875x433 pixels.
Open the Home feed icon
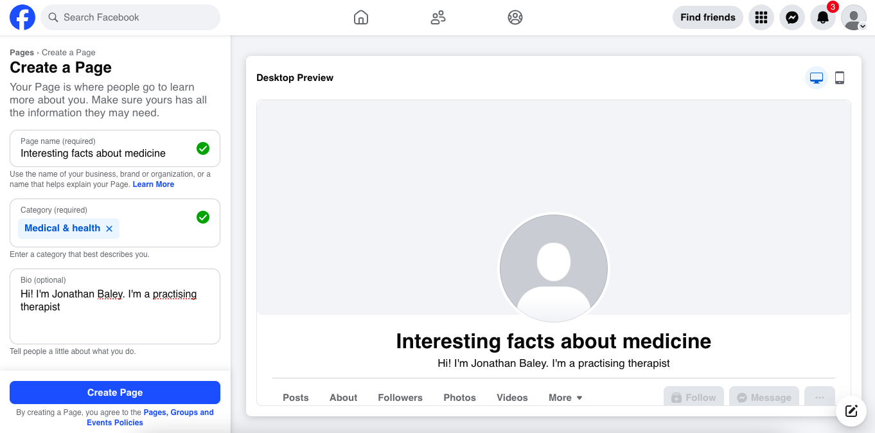click(361, 17)
